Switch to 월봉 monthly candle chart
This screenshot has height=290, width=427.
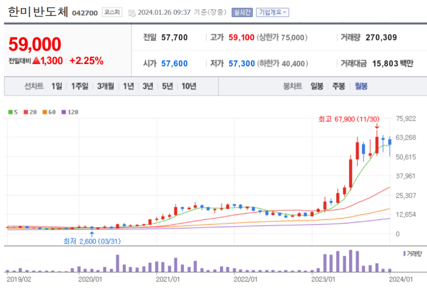[361, 86]
